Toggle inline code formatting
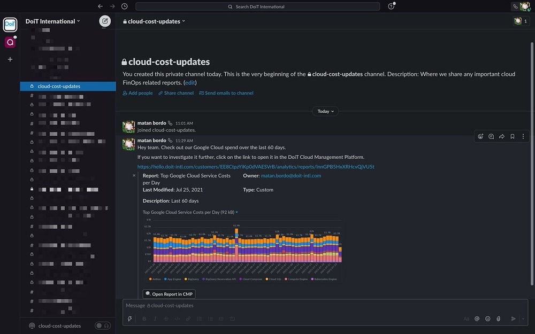 pyautogui.click(x=177, y=319)
